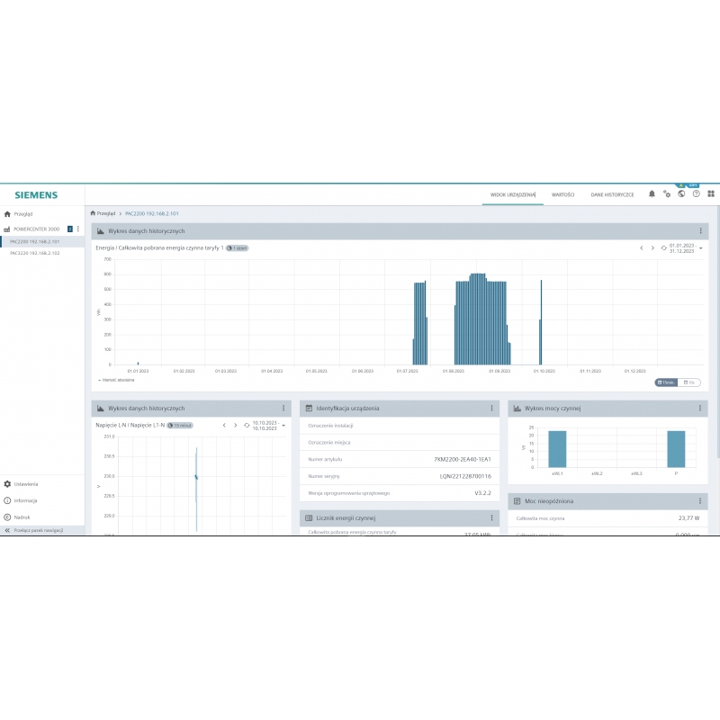
Task: Open the Identyfikacja urządzenia panel menu
Action: pos(491,408)
